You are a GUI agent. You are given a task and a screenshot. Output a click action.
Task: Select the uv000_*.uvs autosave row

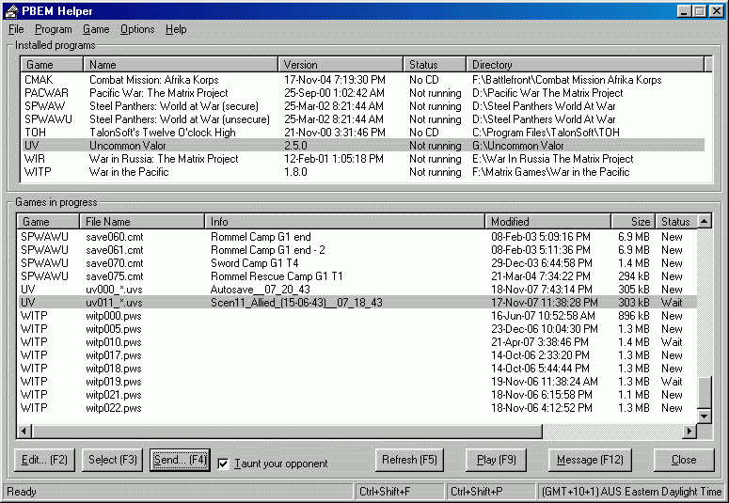pyautogui.click(x=357, y=290)
